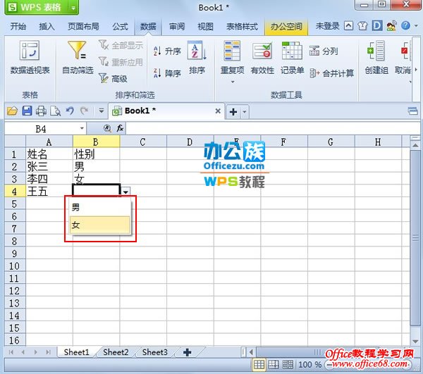
Task: Switch to Sheet2 tab
Action: click(116, 352)
